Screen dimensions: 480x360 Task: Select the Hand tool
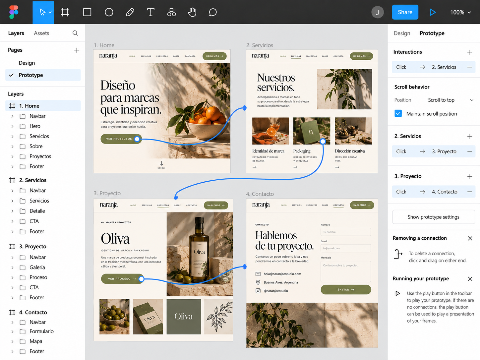(192, 12)
